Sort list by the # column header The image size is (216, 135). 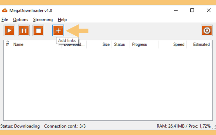[x=8, y=44]
